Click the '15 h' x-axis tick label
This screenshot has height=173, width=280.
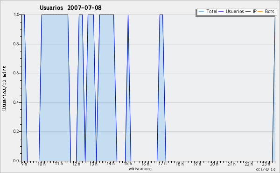(x=128, y=164)
